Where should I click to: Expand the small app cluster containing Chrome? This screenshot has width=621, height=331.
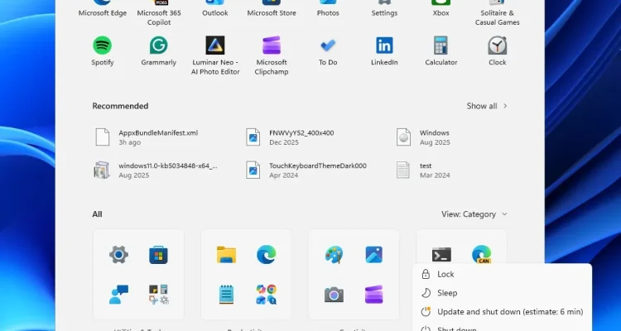tap(266, 295)
